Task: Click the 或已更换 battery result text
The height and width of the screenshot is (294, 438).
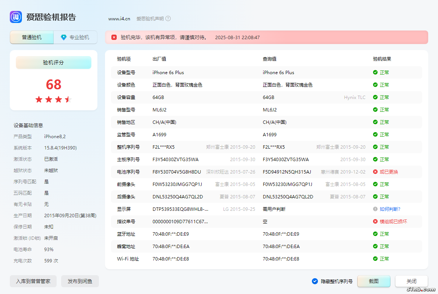Action: point(389,172)
